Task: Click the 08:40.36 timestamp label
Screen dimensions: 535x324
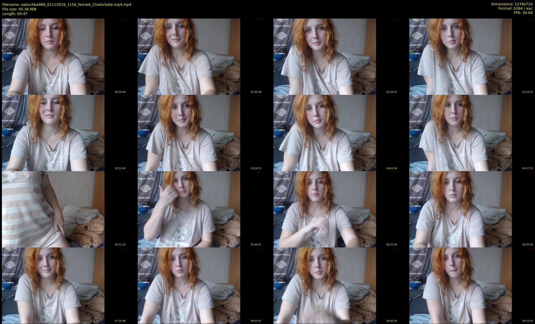Action: pos(392,321)
